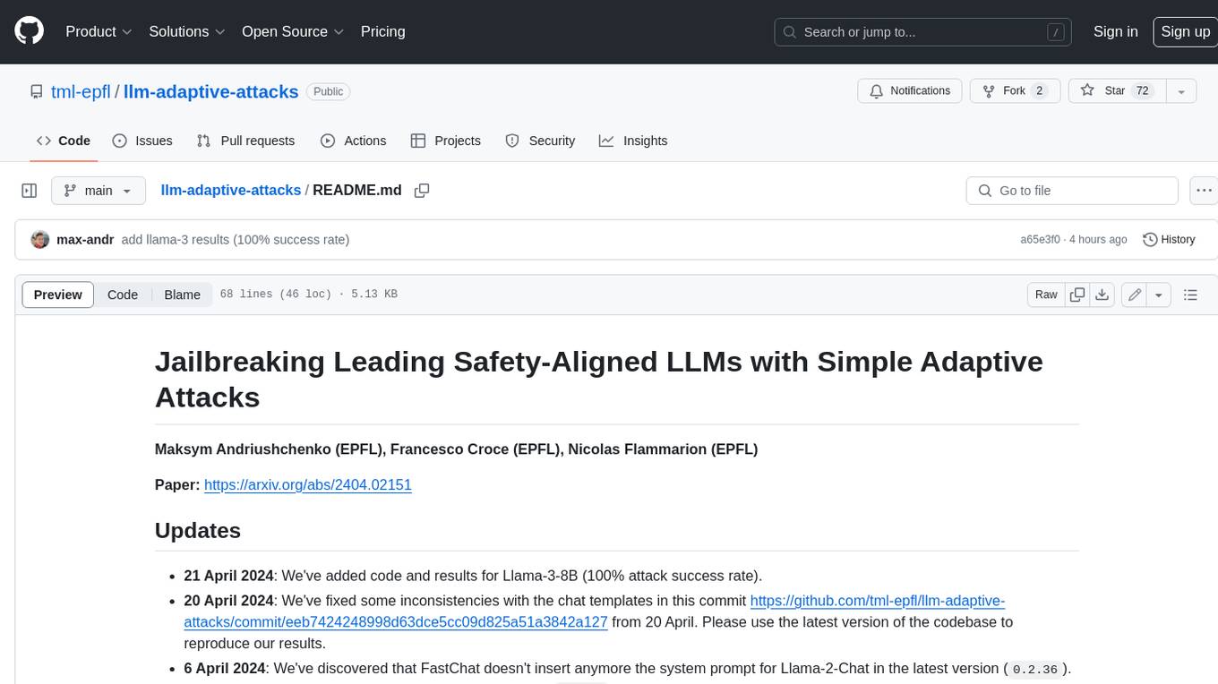Switch to Preview view
This screenshot has width=1218, height=684.
pos(58,295)
